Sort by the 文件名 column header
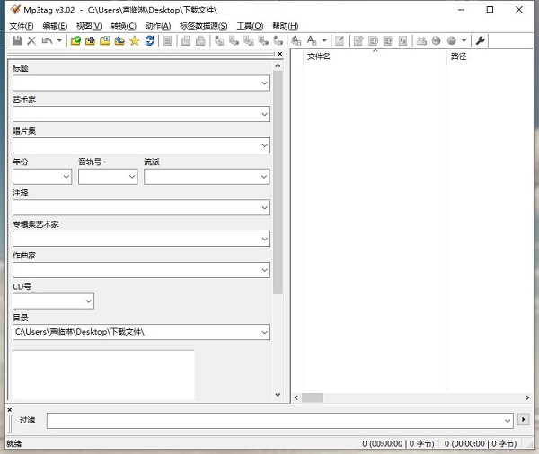This screenshot has height=454, width=539. pyautogui.click(x=375, y=57)
